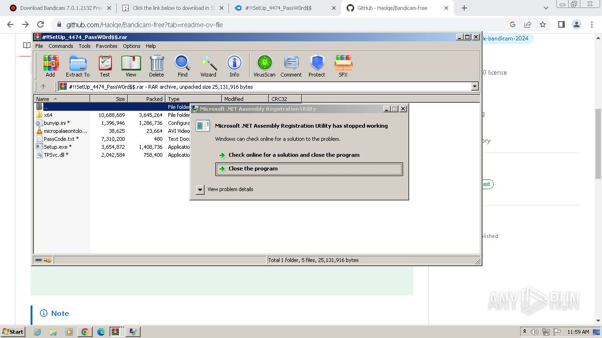Open the Options menu

132,46
